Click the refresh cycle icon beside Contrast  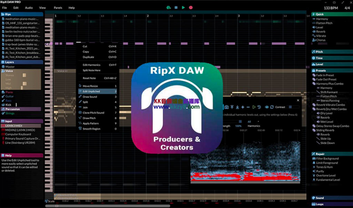272,107
